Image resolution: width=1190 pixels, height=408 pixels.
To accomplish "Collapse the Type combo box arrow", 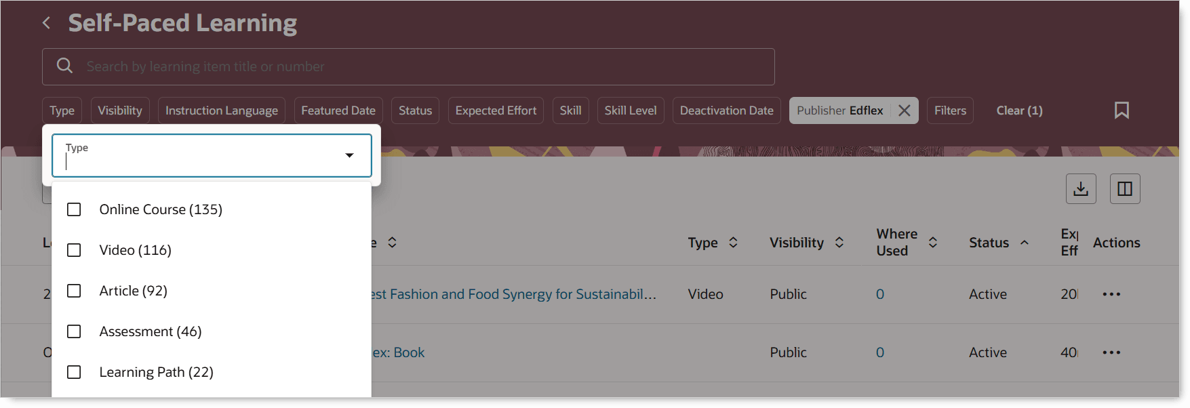I will pyautogui.click(x=349, y=155).
